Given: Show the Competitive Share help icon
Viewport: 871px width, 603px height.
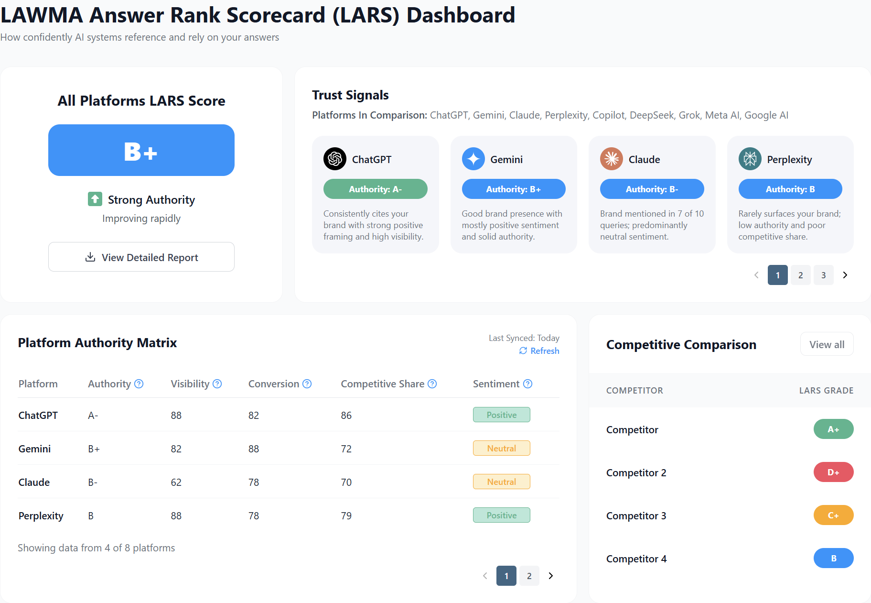Looking at the screenshot, I should coord(432,384).
